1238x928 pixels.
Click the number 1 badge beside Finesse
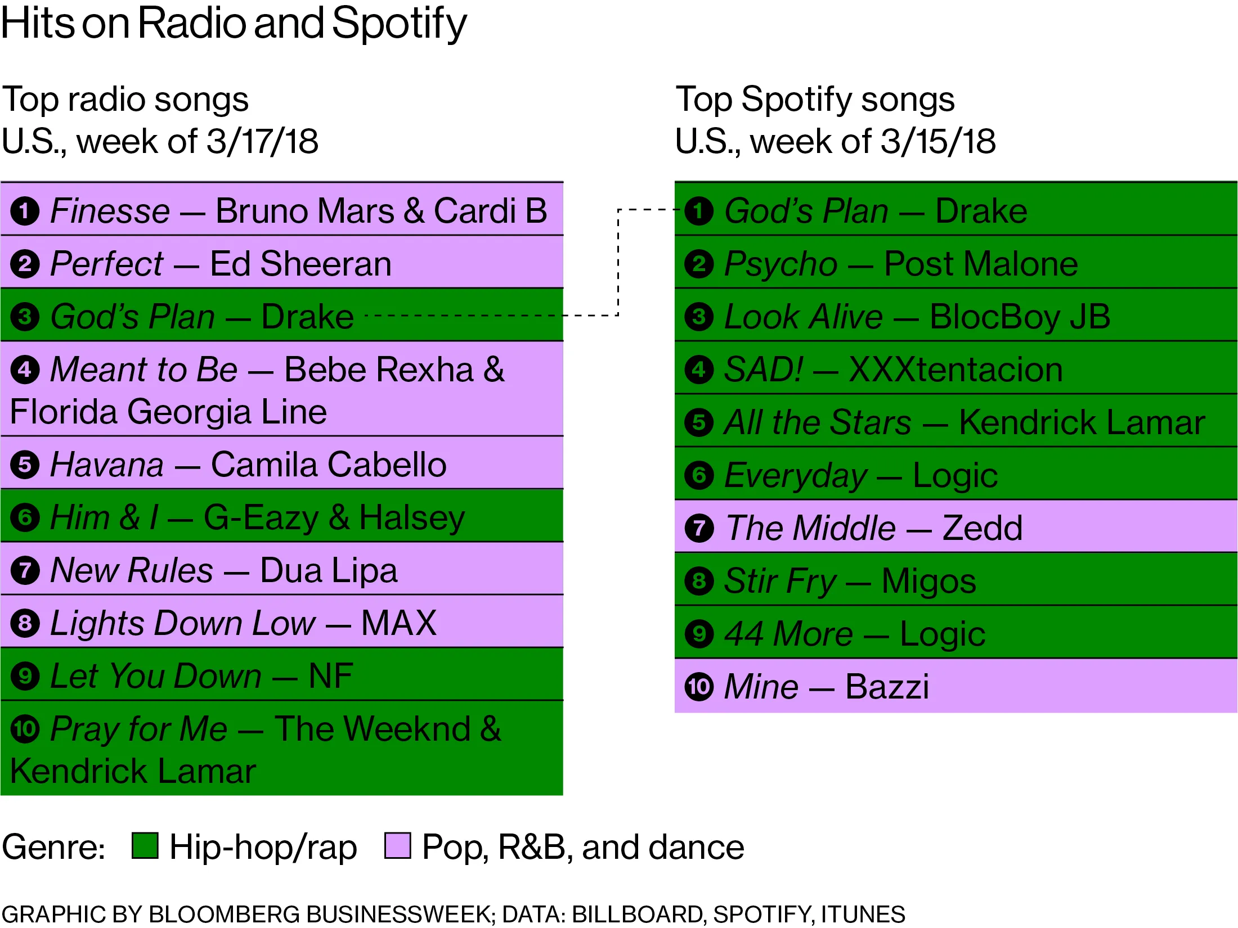pos(25,211)
